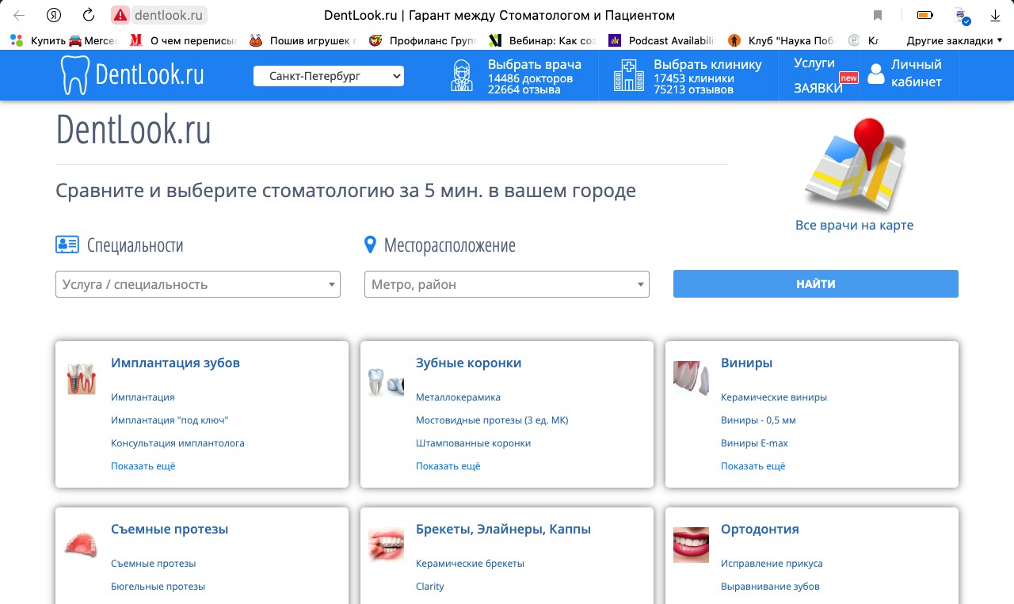Click the braces smile thumbnail
1014x604 pixels.
coord(387,545)
